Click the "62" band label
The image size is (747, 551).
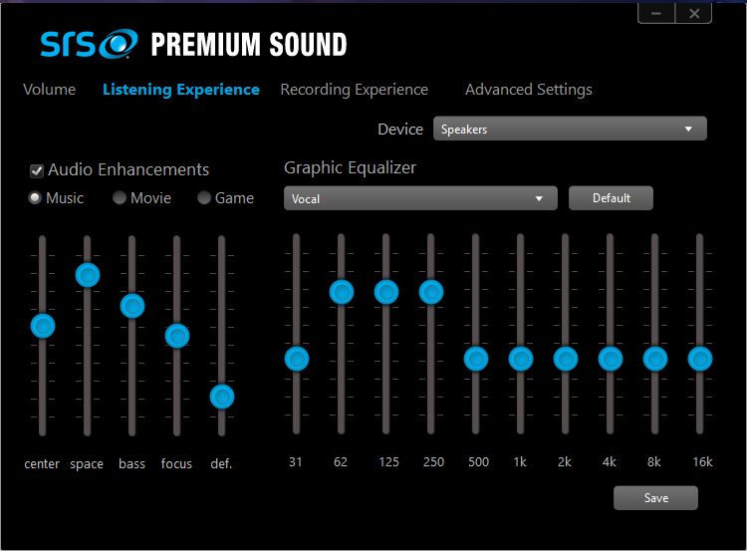(341, 462)
